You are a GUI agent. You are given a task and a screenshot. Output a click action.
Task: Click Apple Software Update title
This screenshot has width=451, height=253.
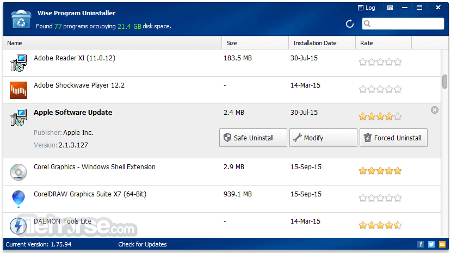(73, 113)
